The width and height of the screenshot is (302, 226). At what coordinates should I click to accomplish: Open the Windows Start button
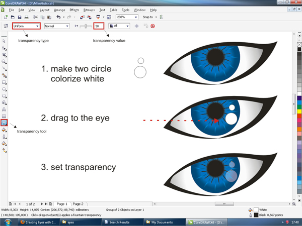8,222
